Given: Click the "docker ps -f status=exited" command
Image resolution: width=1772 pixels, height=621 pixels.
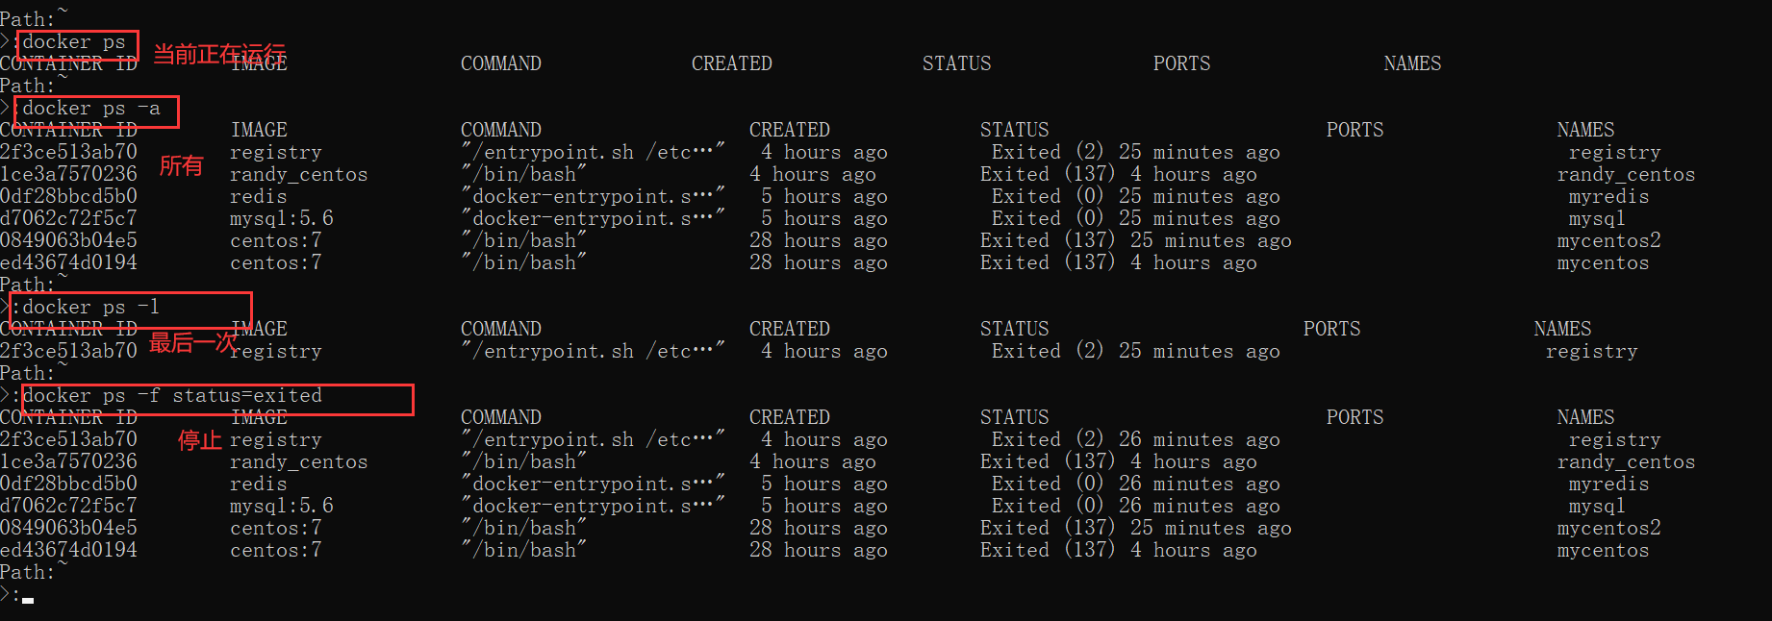Looking at the screenshot, I should (172, 396).
